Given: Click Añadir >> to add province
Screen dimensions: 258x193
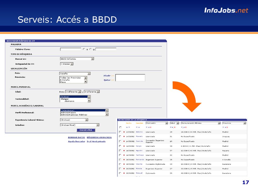Looking at the screenshot, I should click(x=109, y=76).
